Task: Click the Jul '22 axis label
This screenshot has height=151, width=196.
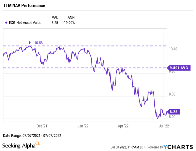Action: [x=163, y=126]
